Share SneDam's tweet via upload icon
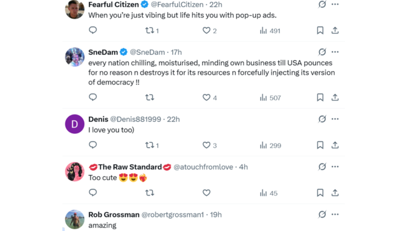 click(x=335, y=97)
